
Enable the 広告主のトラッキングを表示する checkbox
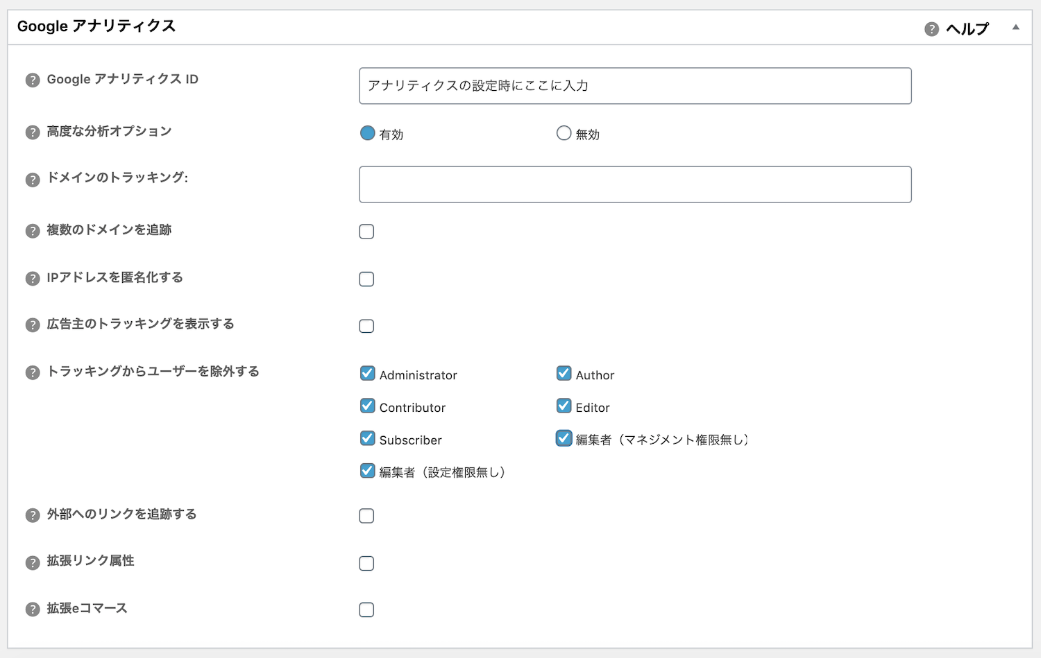tap(366, 326)
